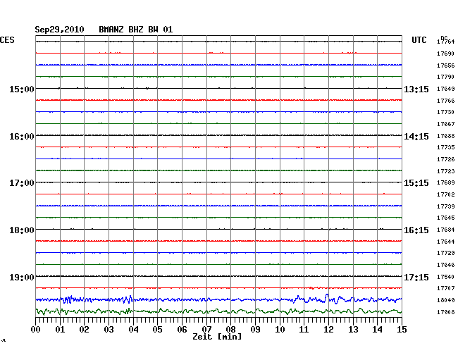Click the DC value 17726
Image resolution: width=458 pixels, height=348 pixels.
click(446, 159)
